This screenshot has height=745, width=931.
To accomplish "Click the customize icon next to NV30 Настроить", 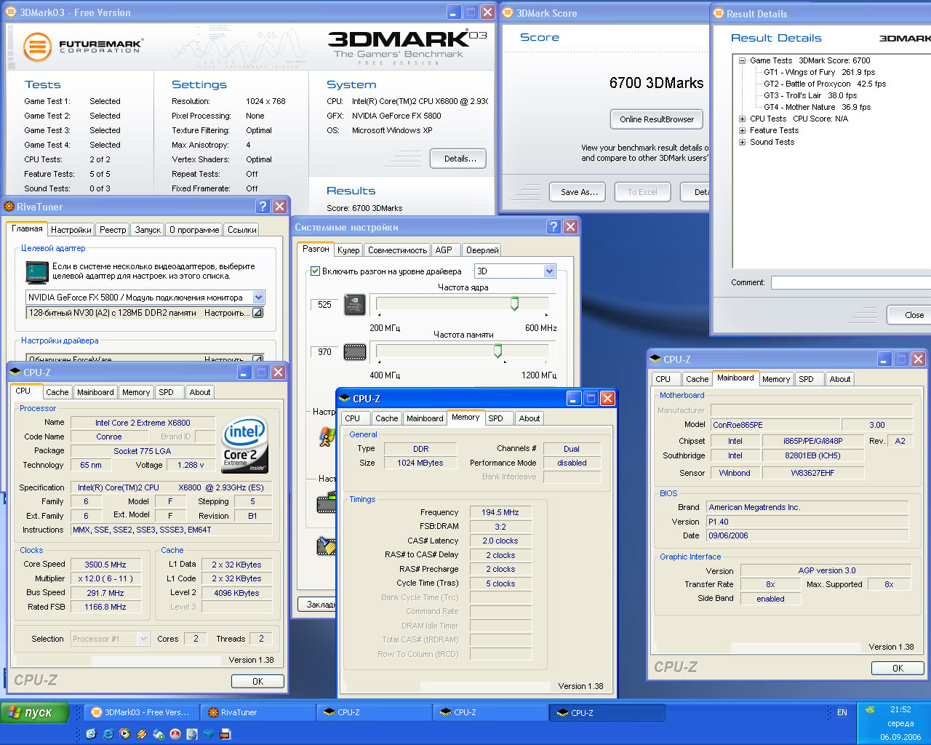I will [x=257, y=313].
